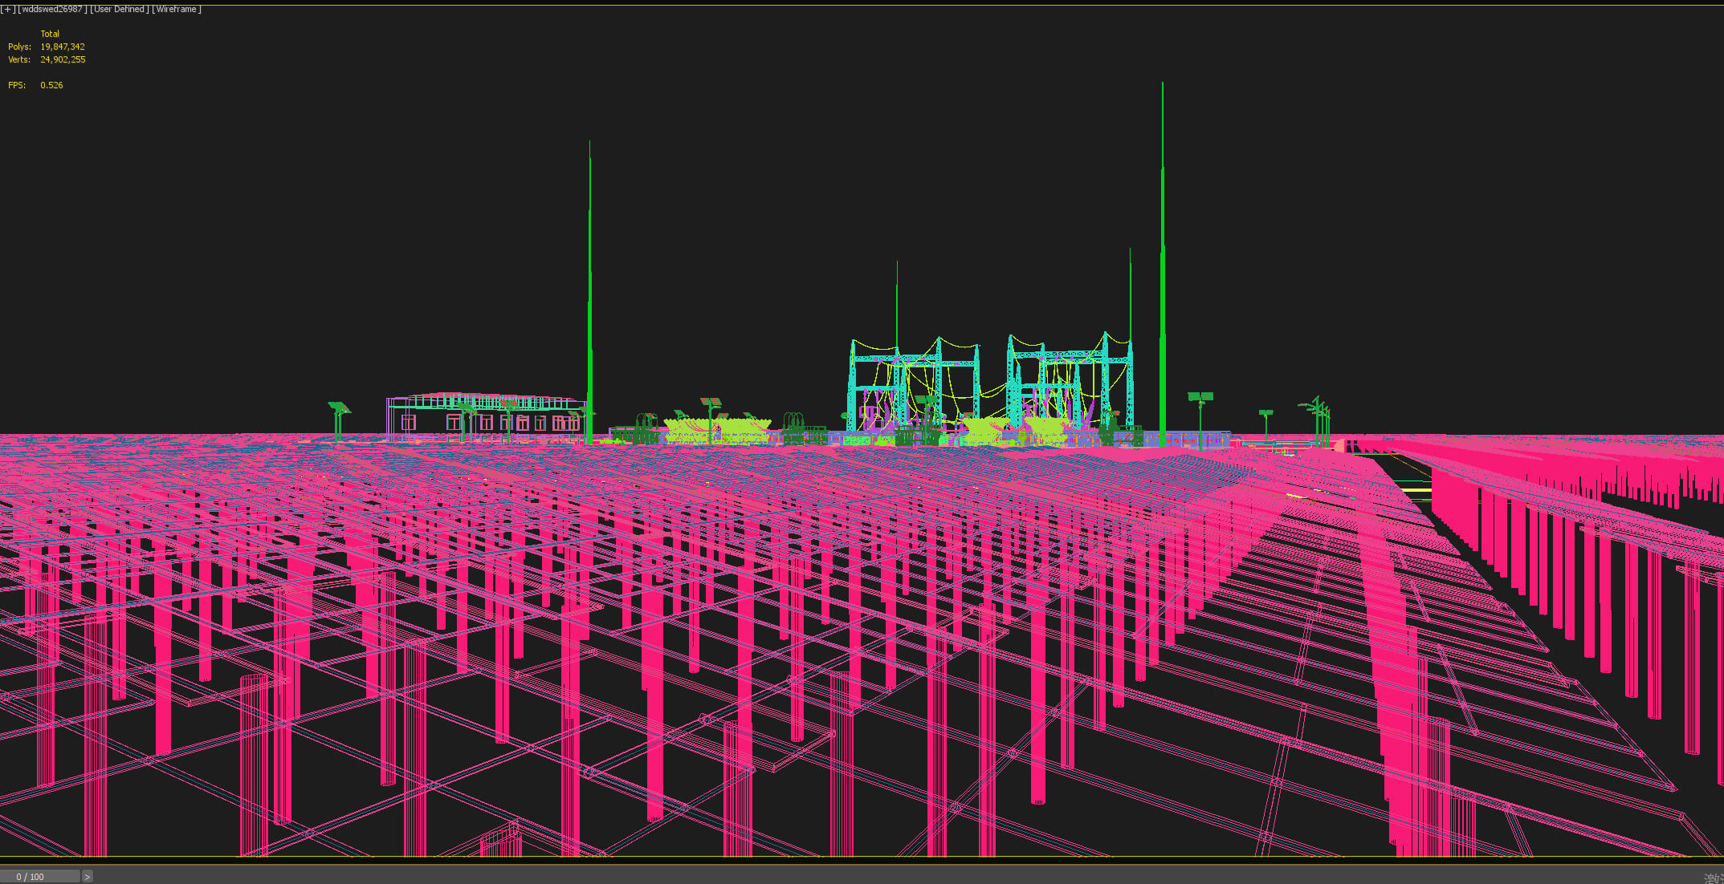This screenshot has width=1724, height=884.
Task: Open the Wireframe shading mode menu
Action: coord(177,9)
